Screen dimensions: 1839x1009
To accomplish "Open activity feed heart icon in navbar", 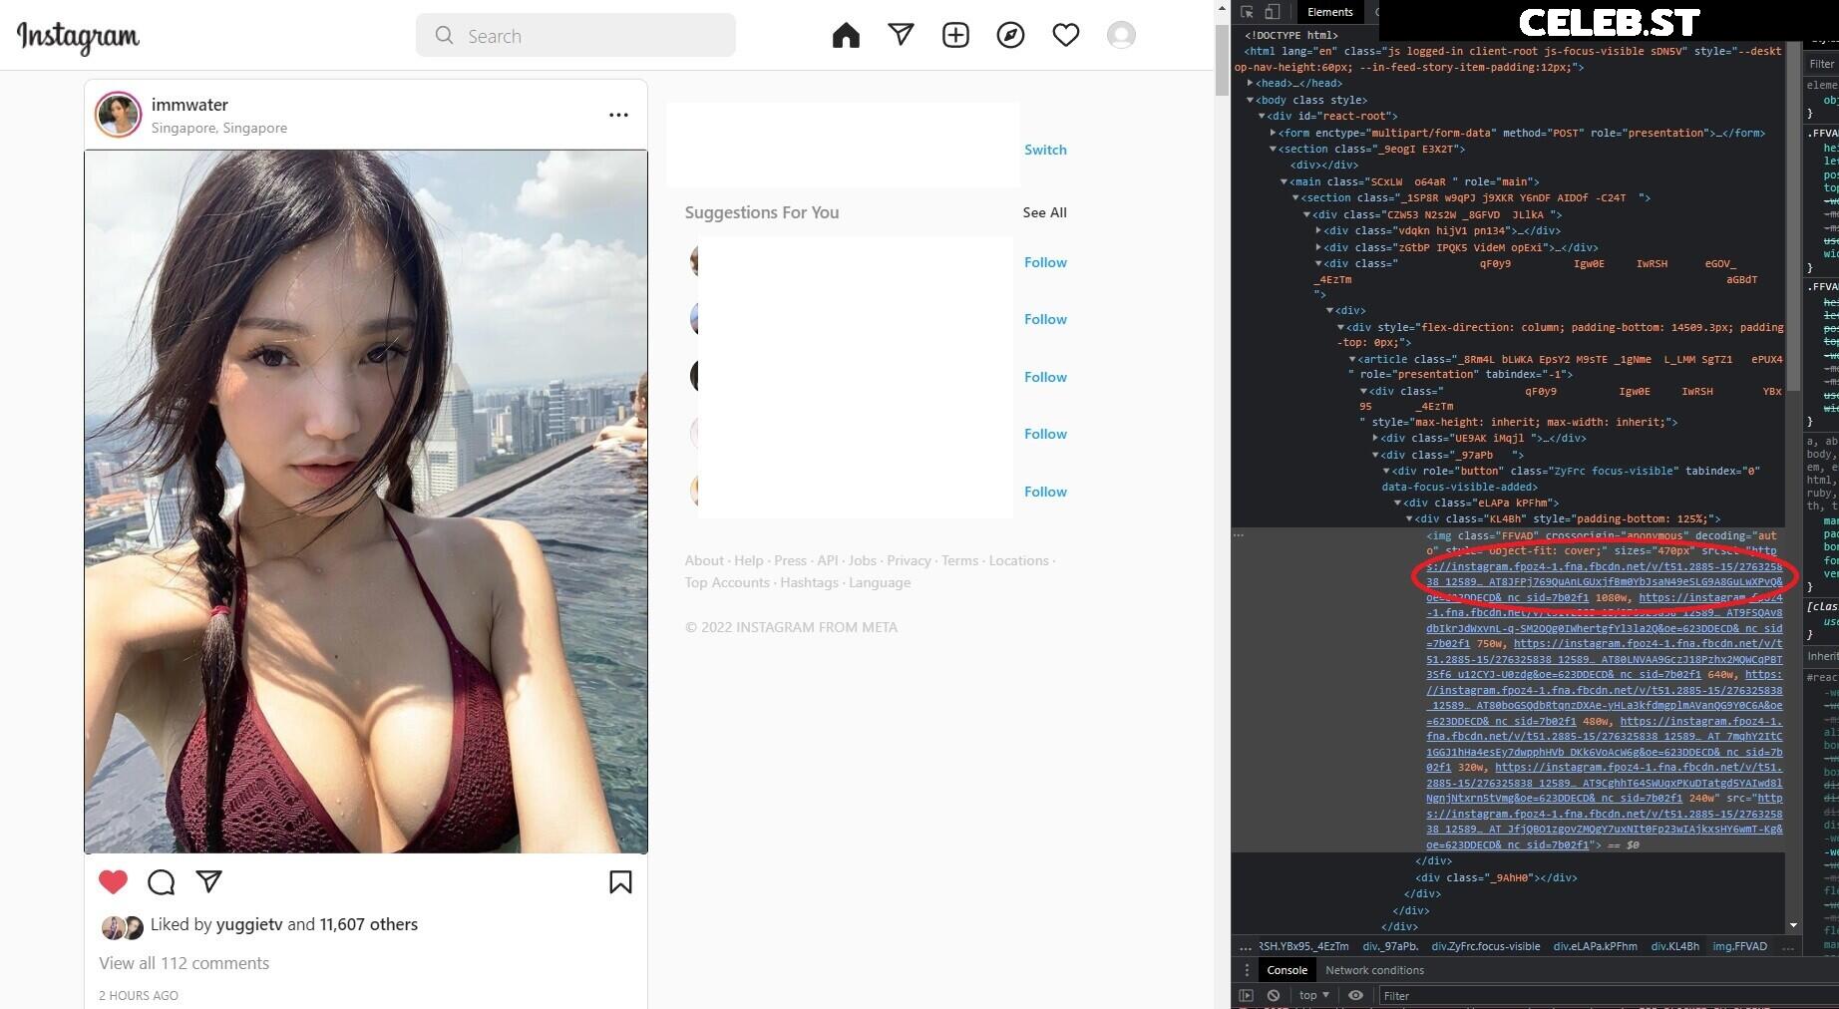I will (1065, 36).
